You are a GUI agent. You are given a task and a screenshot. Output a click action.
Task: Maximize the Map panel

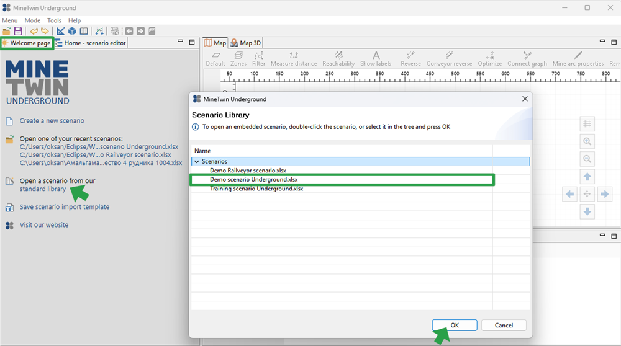614,42
